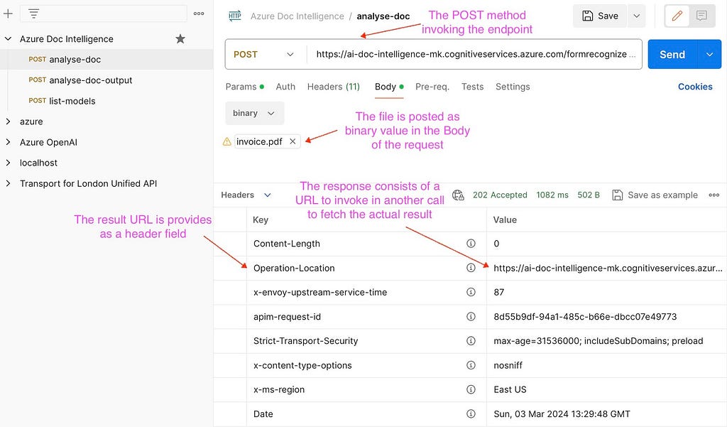Switch to the Params tab

point(244,87)
